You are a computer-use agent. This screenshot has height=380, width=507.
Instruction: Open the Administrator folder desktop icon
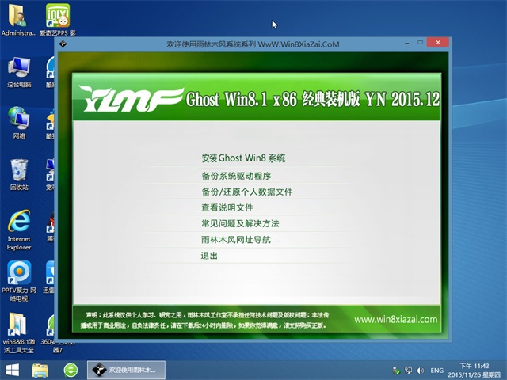click(x=18, y=19)
